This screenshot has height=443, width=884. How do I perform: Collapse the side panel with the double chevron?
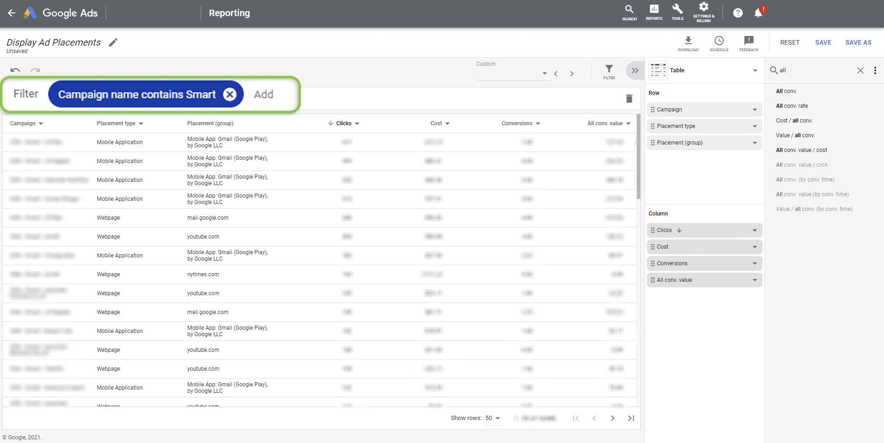tap(635, 70)
